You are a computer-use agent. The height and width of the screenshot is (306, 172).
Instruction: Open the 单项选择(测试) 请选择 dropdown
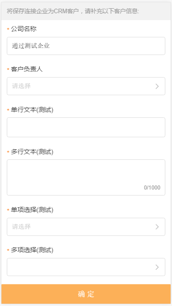click(x=86, y=227)
